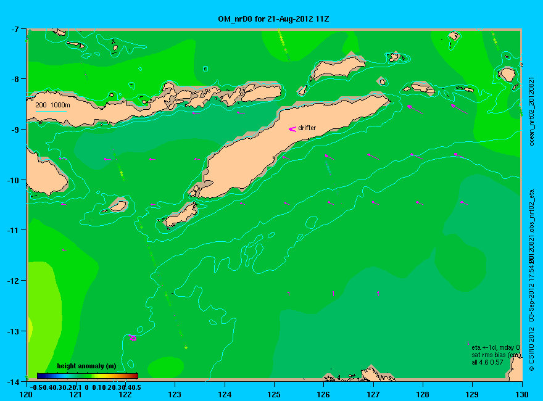Click the height anomaly color bar
543x401 pixels.
88,376
